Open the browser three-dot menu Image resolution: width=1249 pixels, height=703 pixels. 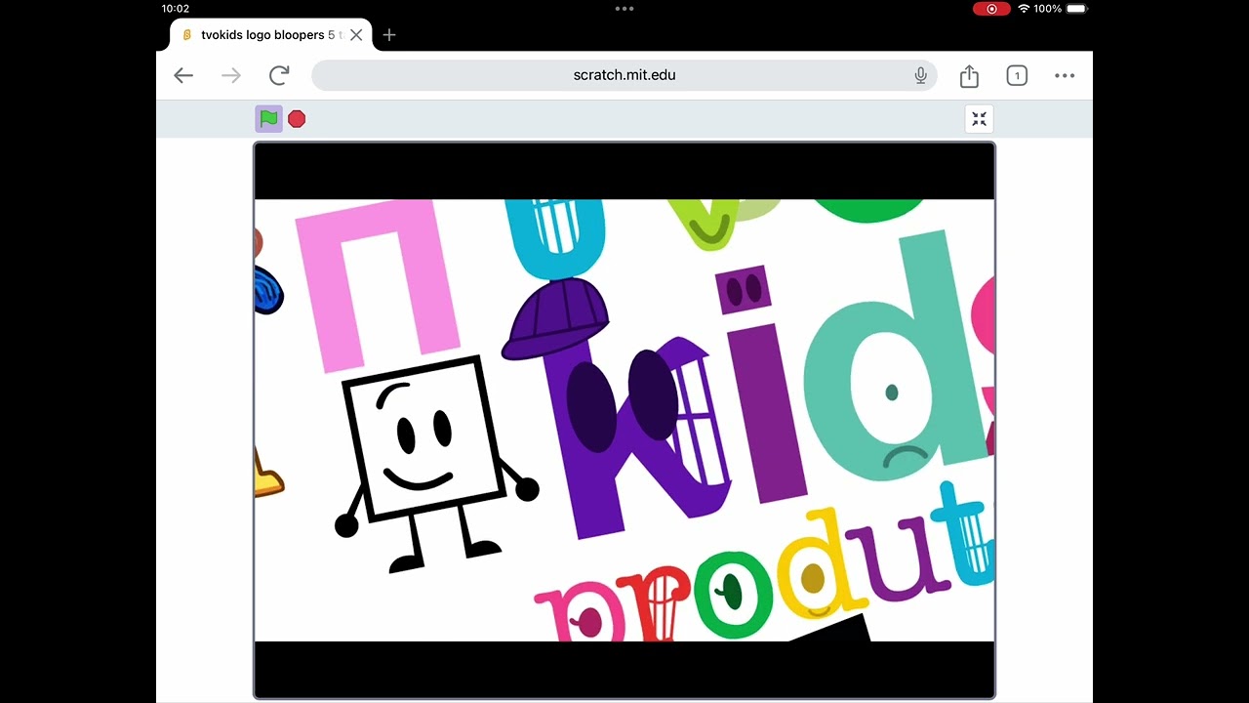coord(1065,75)
